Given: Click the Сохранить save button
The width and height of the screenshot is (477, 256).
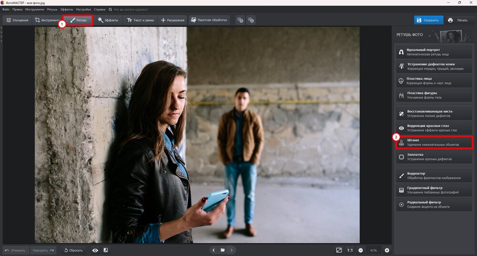Looking at the screenshot, I should click(x=427, y=20).
